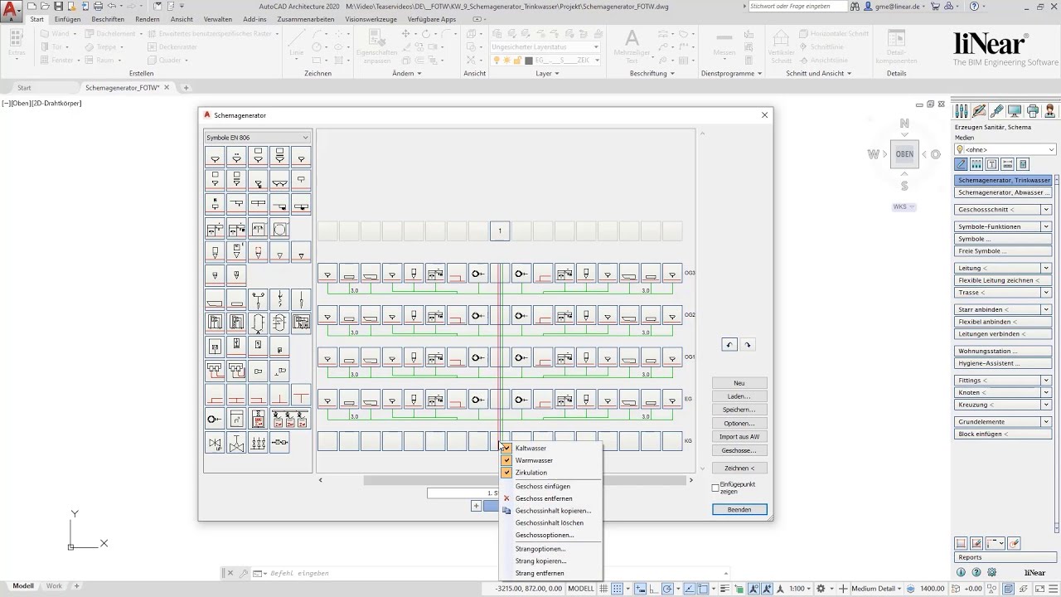Click the Neu button in Schemagenerator
Screen dimensions: 1061x597
pyautogui.click(x=739, y=383)
